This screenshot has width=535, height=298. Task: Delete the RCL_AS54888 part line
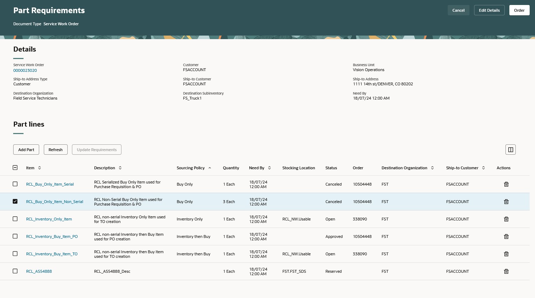(x=506, y=271)
